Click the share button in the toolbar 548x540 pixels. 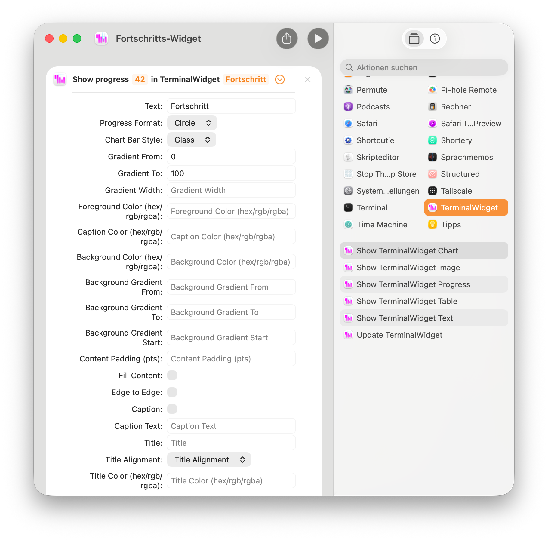287,38
